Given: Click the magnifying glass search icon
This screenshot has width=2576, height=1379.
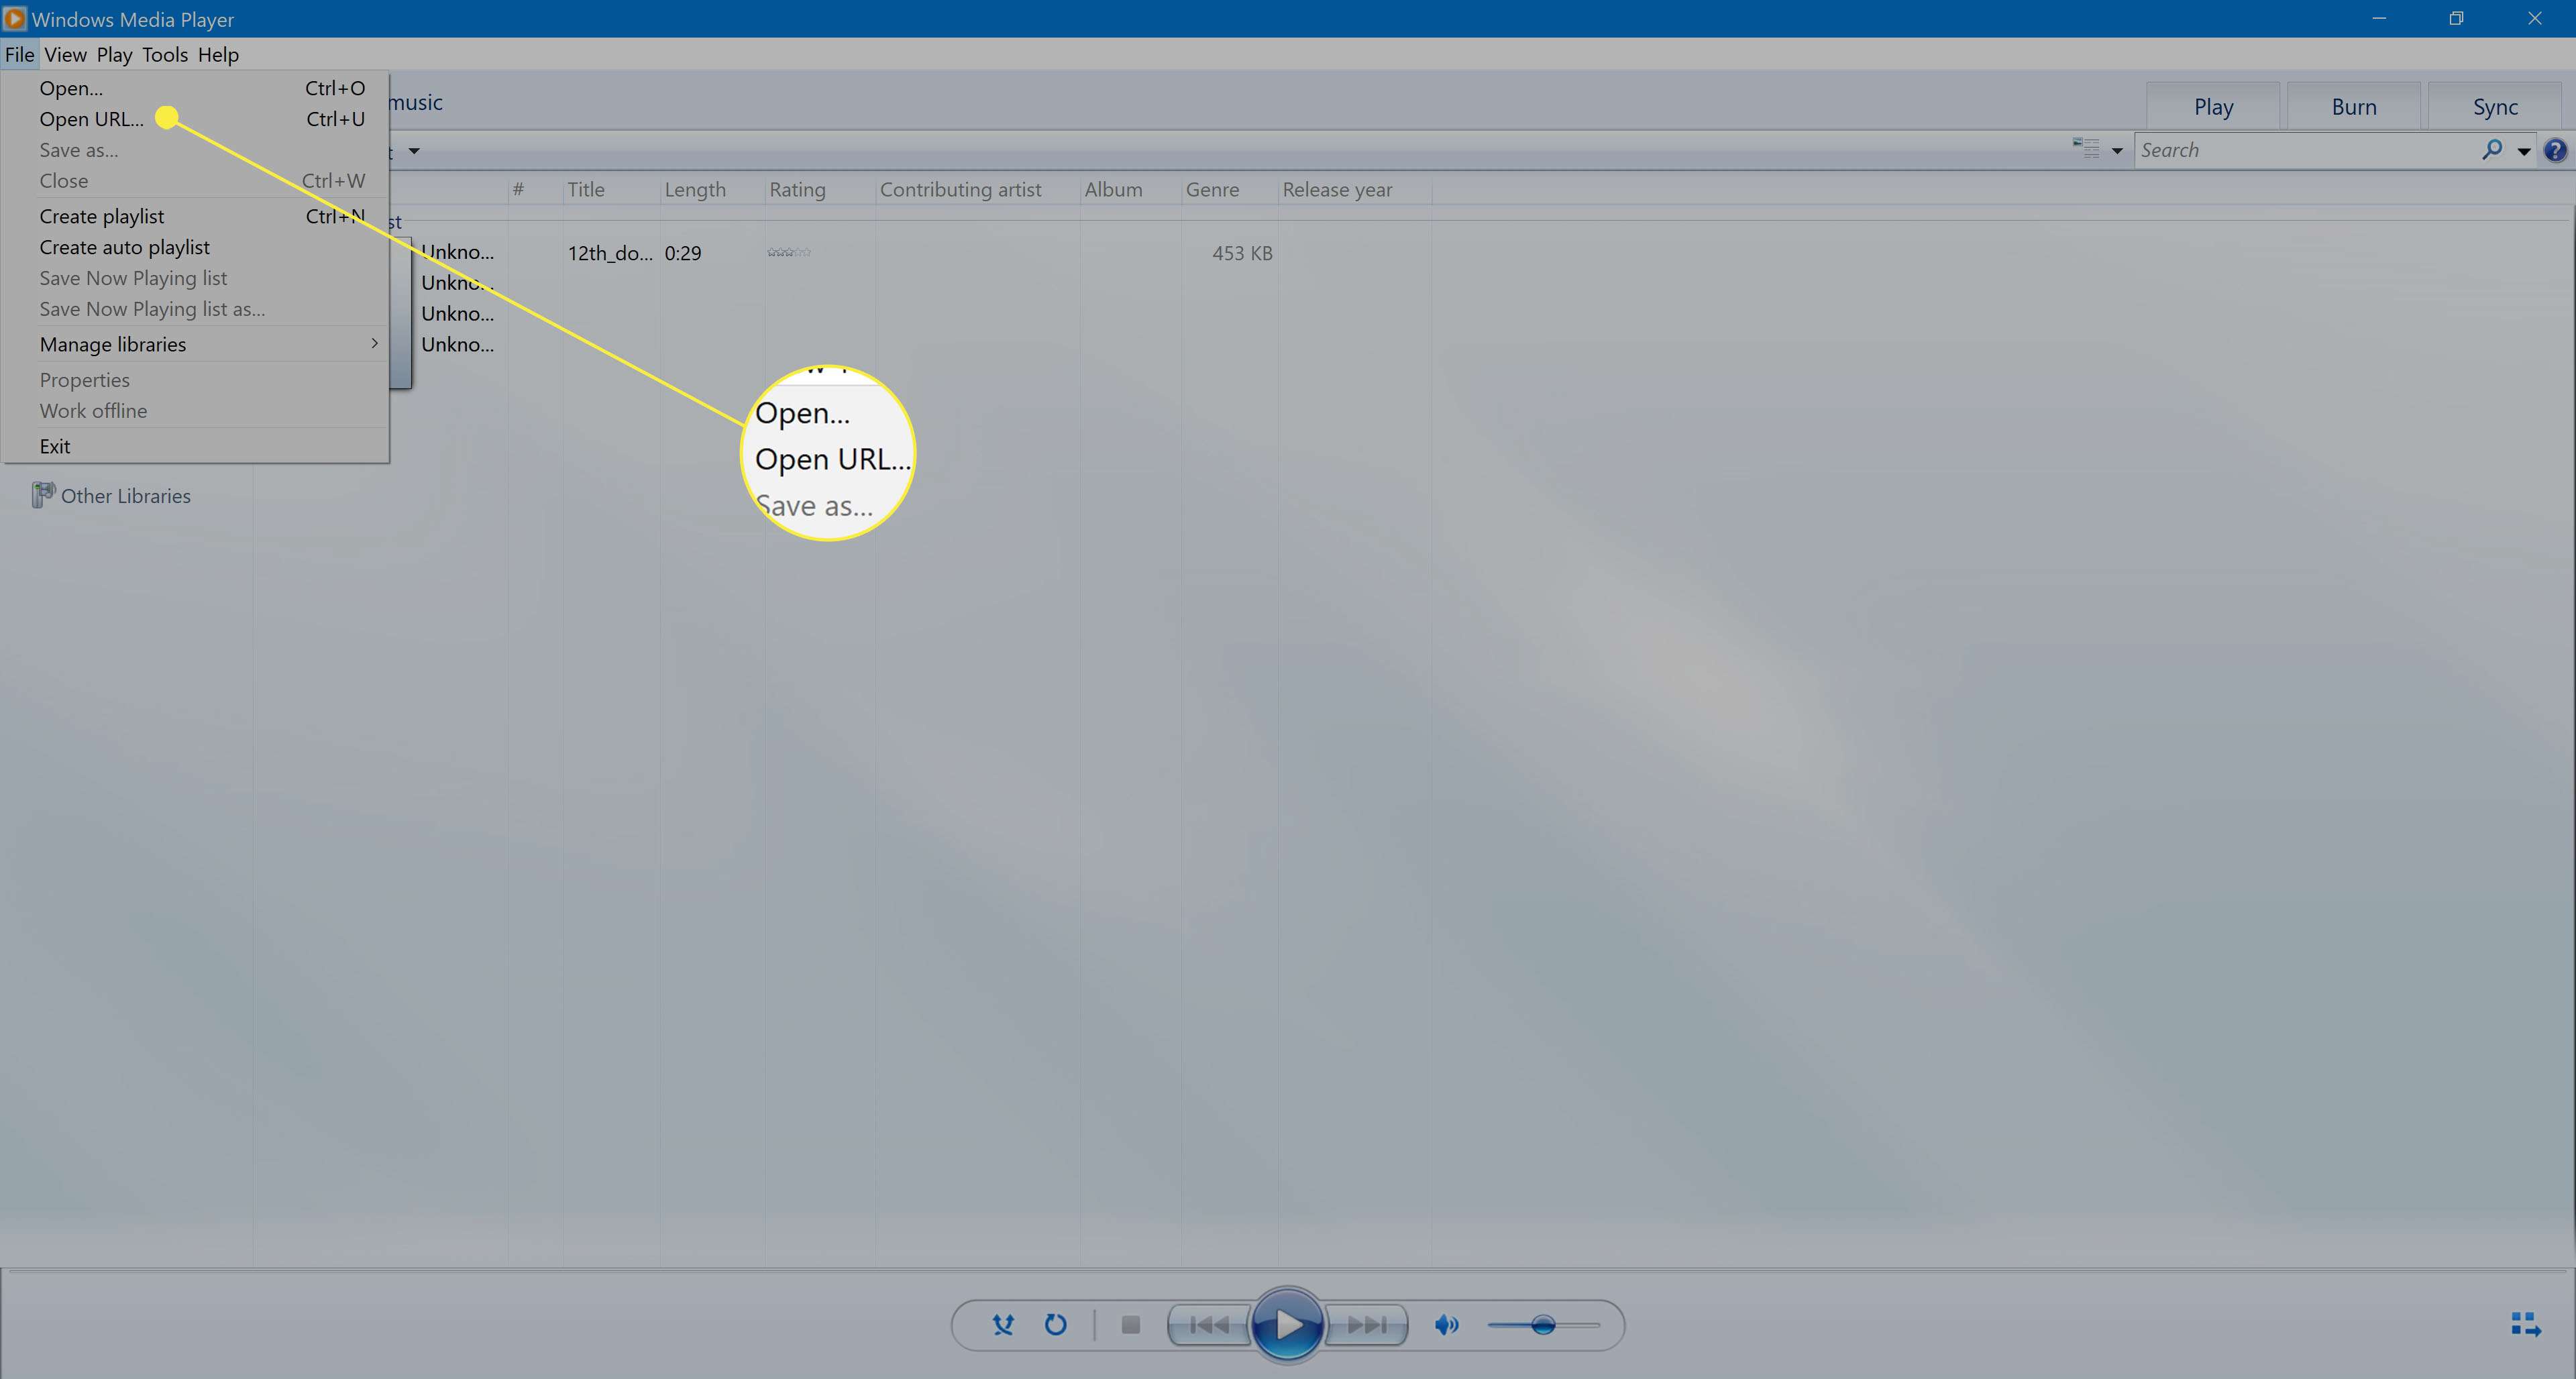Looking at the screenshot, I should [2492, 150].
